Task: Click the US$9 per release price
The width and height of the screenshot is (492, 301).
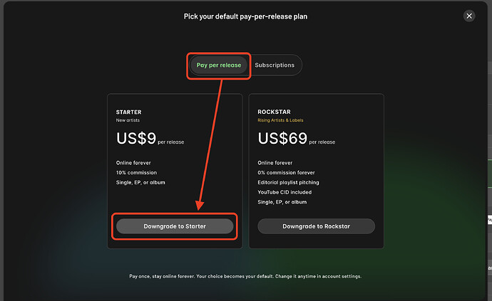Action: click(150, 138)
